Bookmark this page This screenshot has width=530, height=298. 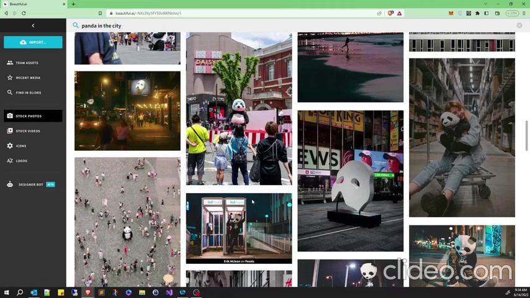pos(100,13)
